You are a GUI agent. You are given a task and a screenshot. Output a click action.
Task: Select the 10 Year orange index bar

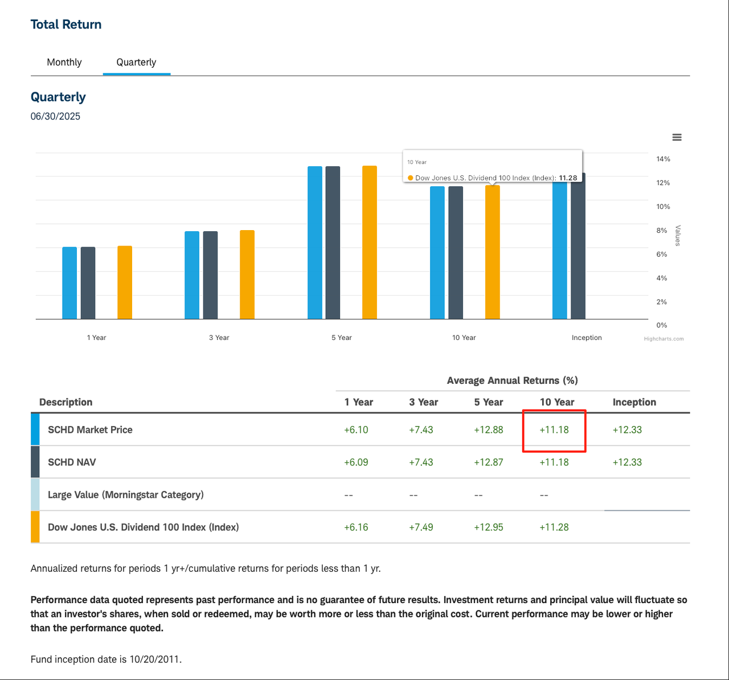[x=492, y=253]
